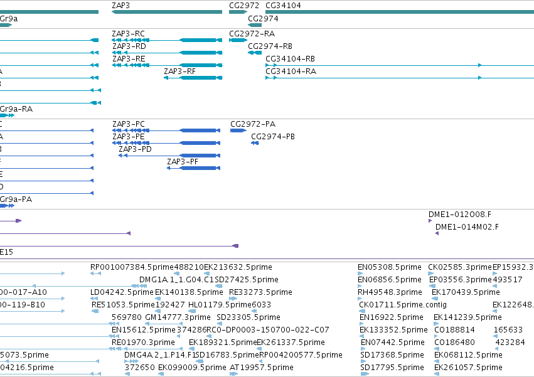Select EST 372650 label
The height and width of the screenshot is (377, 534).
click(140, 368)
